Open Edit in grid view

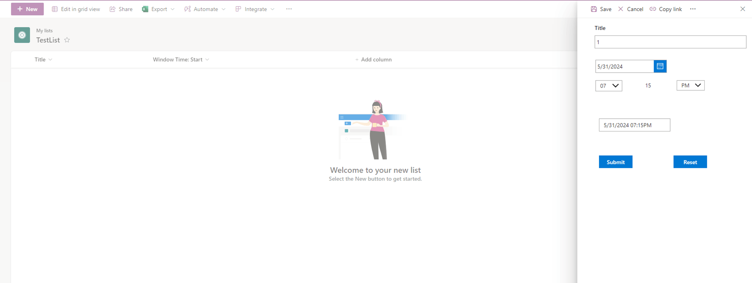(76, 9)
